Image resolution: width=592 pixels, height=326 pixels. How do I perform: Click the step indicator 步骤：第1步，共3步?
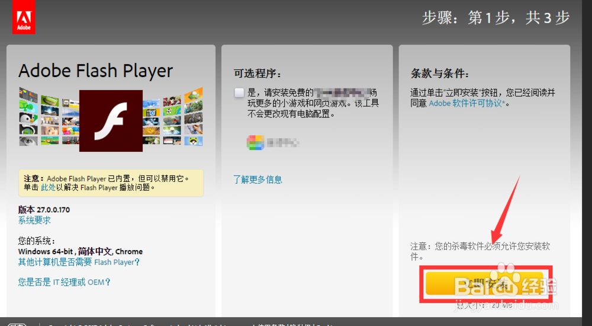[x=496, y=18]
